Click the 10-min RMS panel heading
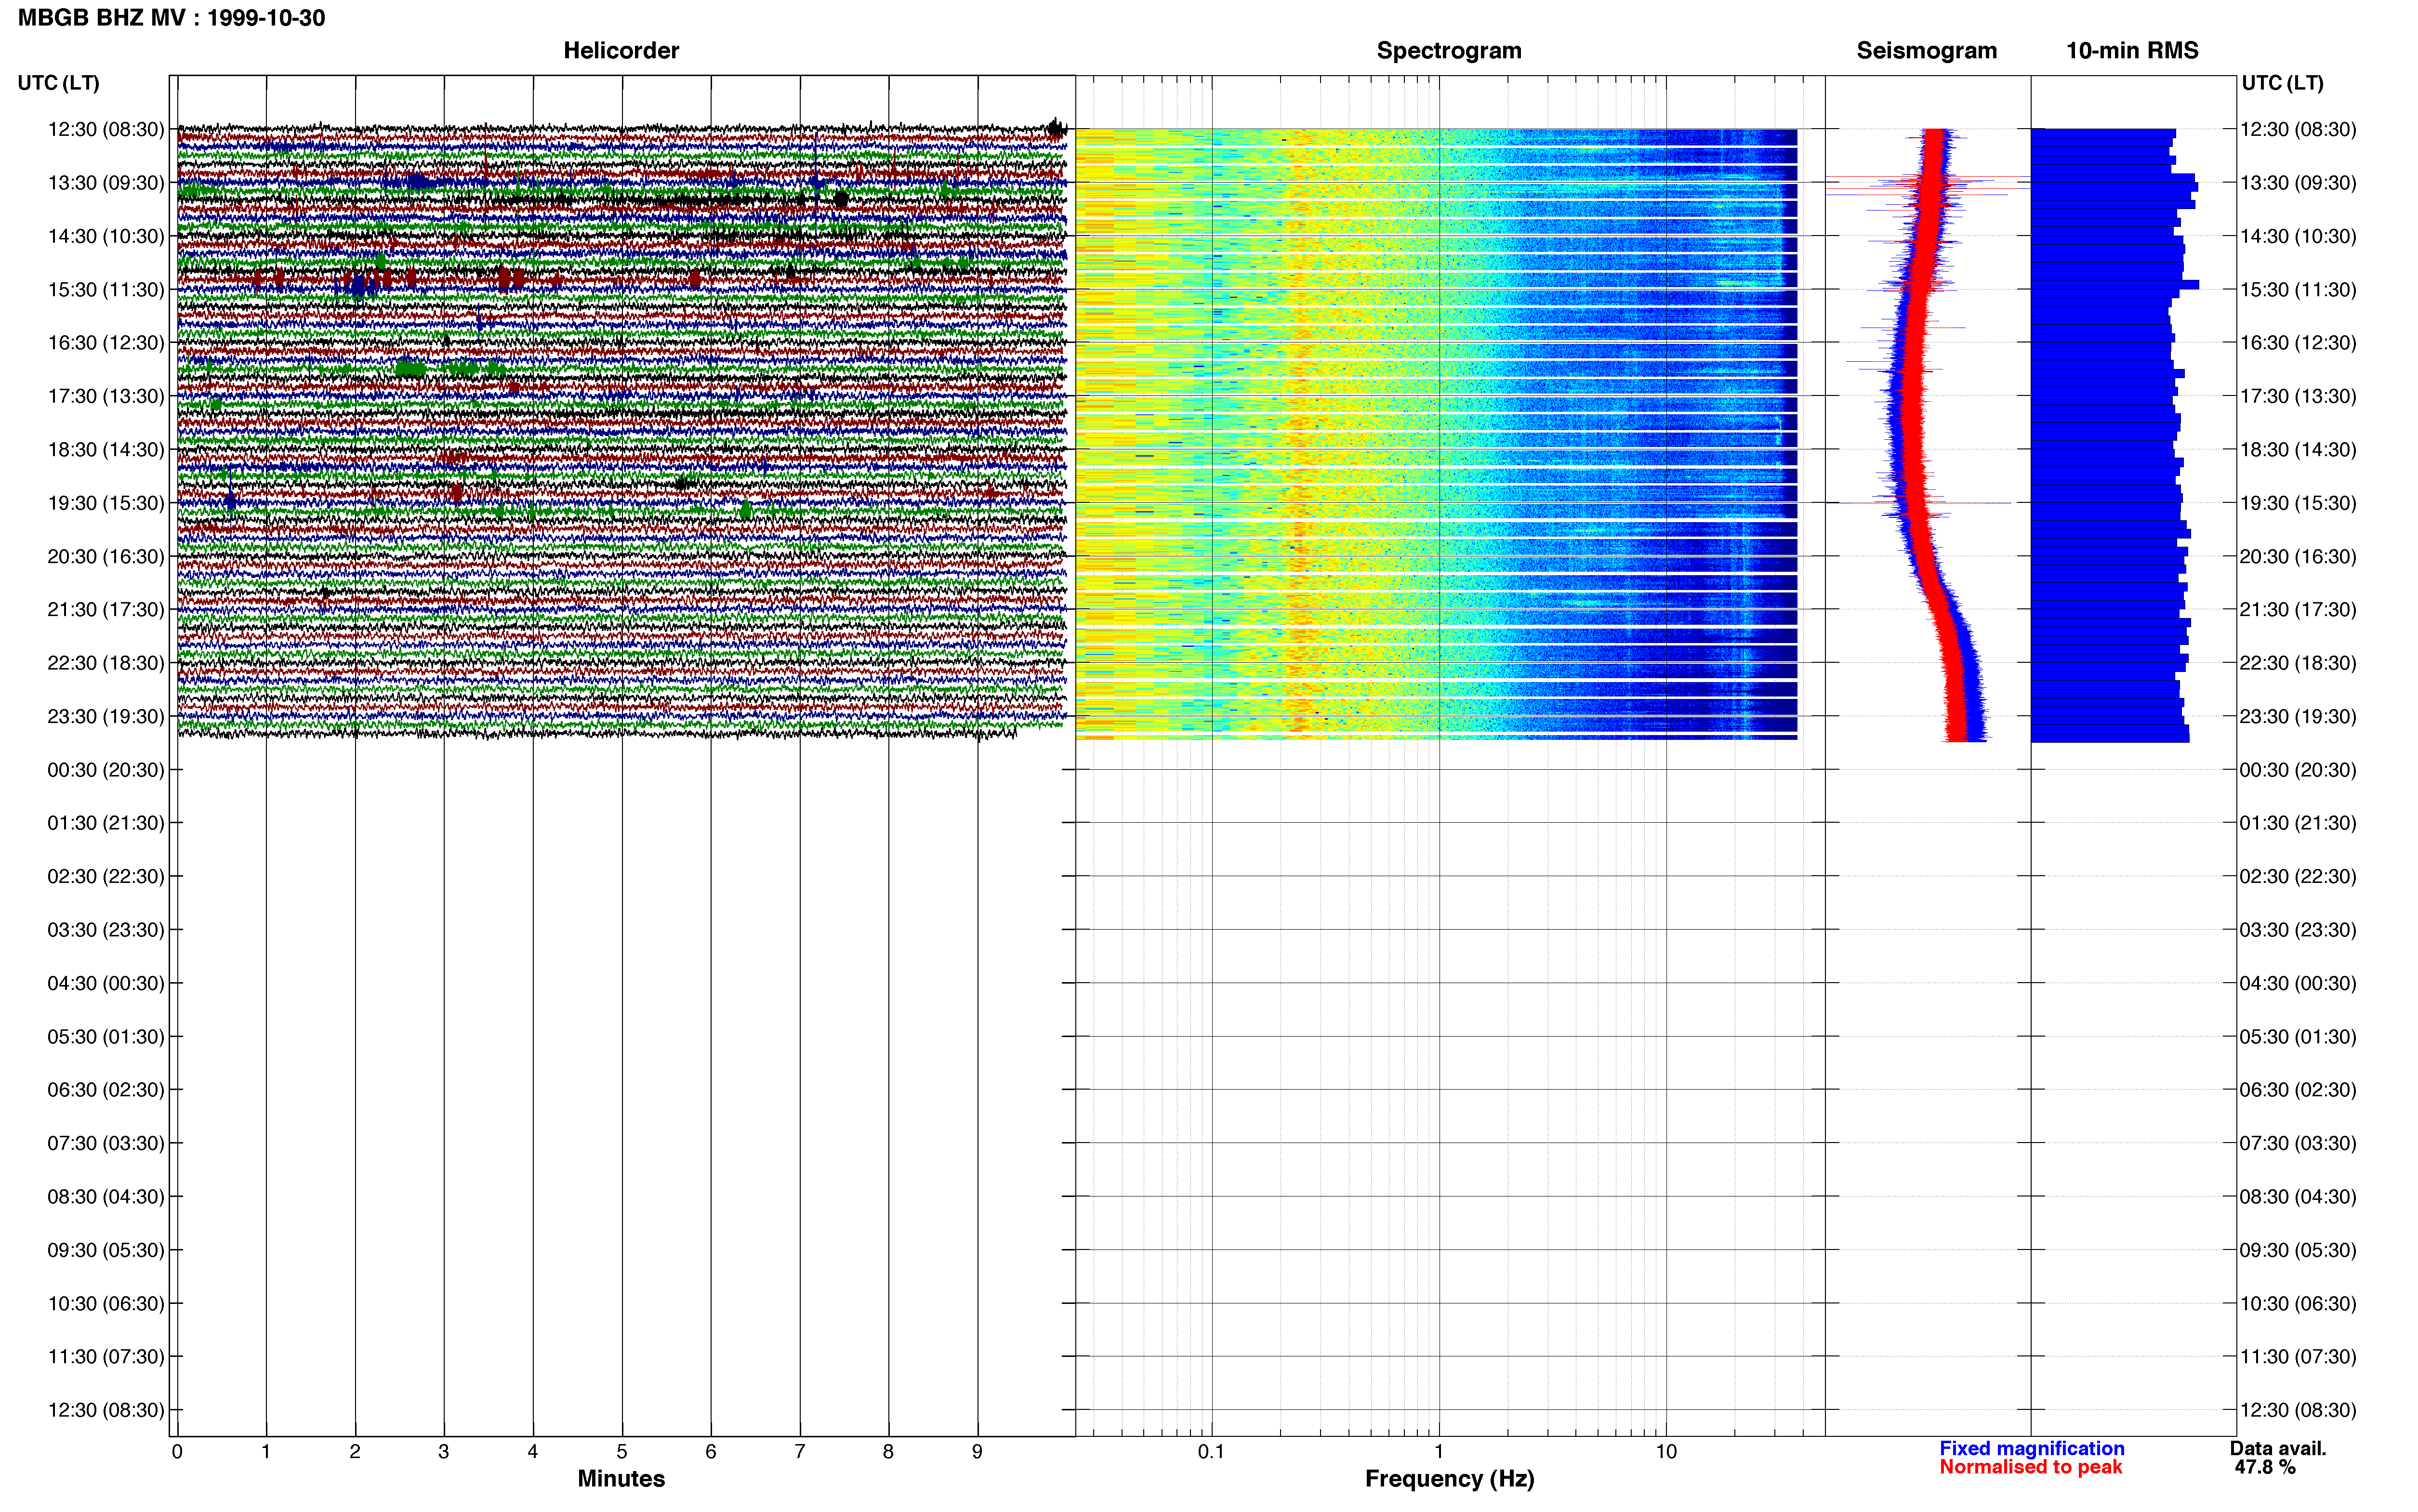2418x1512 pixels. click(x=2132, y=50)
